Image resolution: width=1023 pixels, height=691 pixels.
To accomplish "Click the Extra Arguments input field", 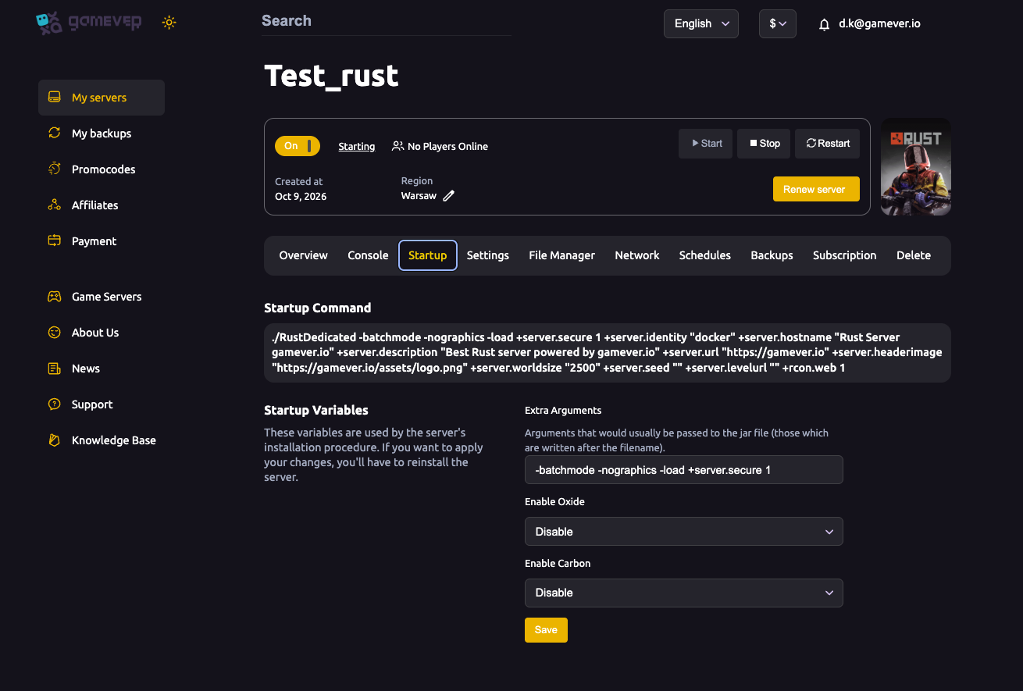I will coord(684,470).
